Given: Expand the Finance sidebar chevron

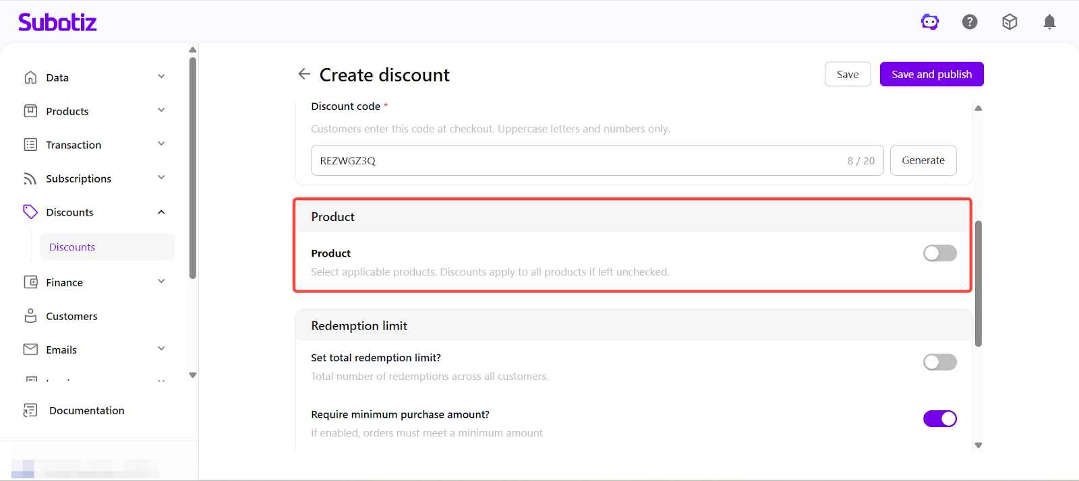Looking at the screenshot, I should 161,282.
